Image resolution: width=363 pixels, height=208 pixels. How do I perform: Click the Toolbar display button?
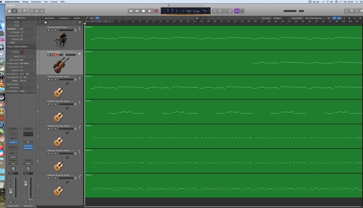coord(25,11)
